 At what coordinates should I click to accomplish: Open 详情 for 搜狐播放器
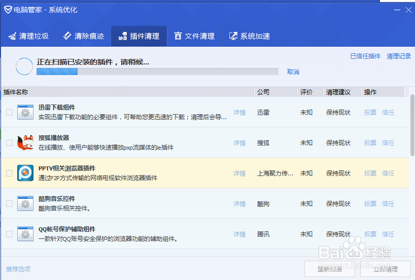(x=239, y=143)
